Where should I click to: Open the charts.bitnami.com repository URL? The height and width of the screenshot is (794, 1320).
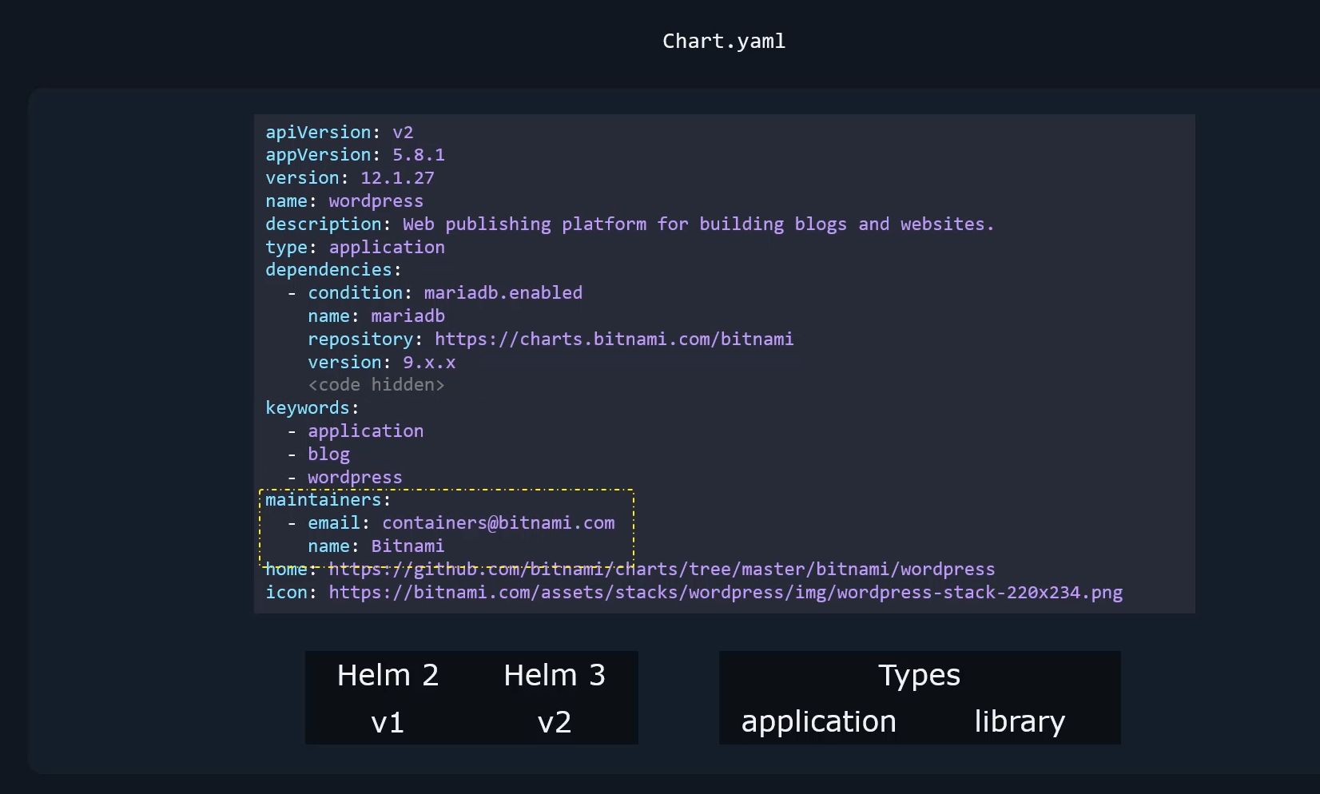(x=614, y=339)
